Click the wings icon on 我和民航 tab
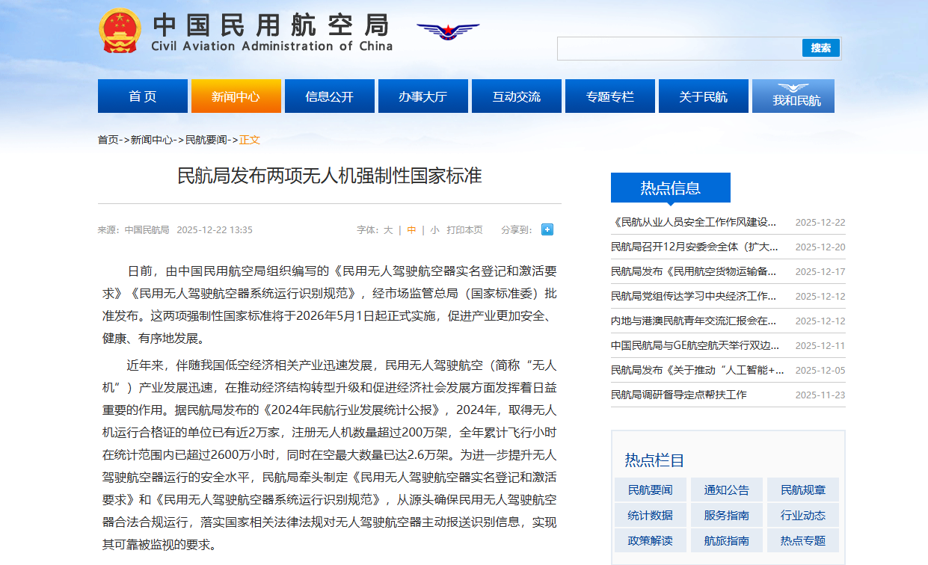This screenshot has width=928, height=565. [793, 87]
